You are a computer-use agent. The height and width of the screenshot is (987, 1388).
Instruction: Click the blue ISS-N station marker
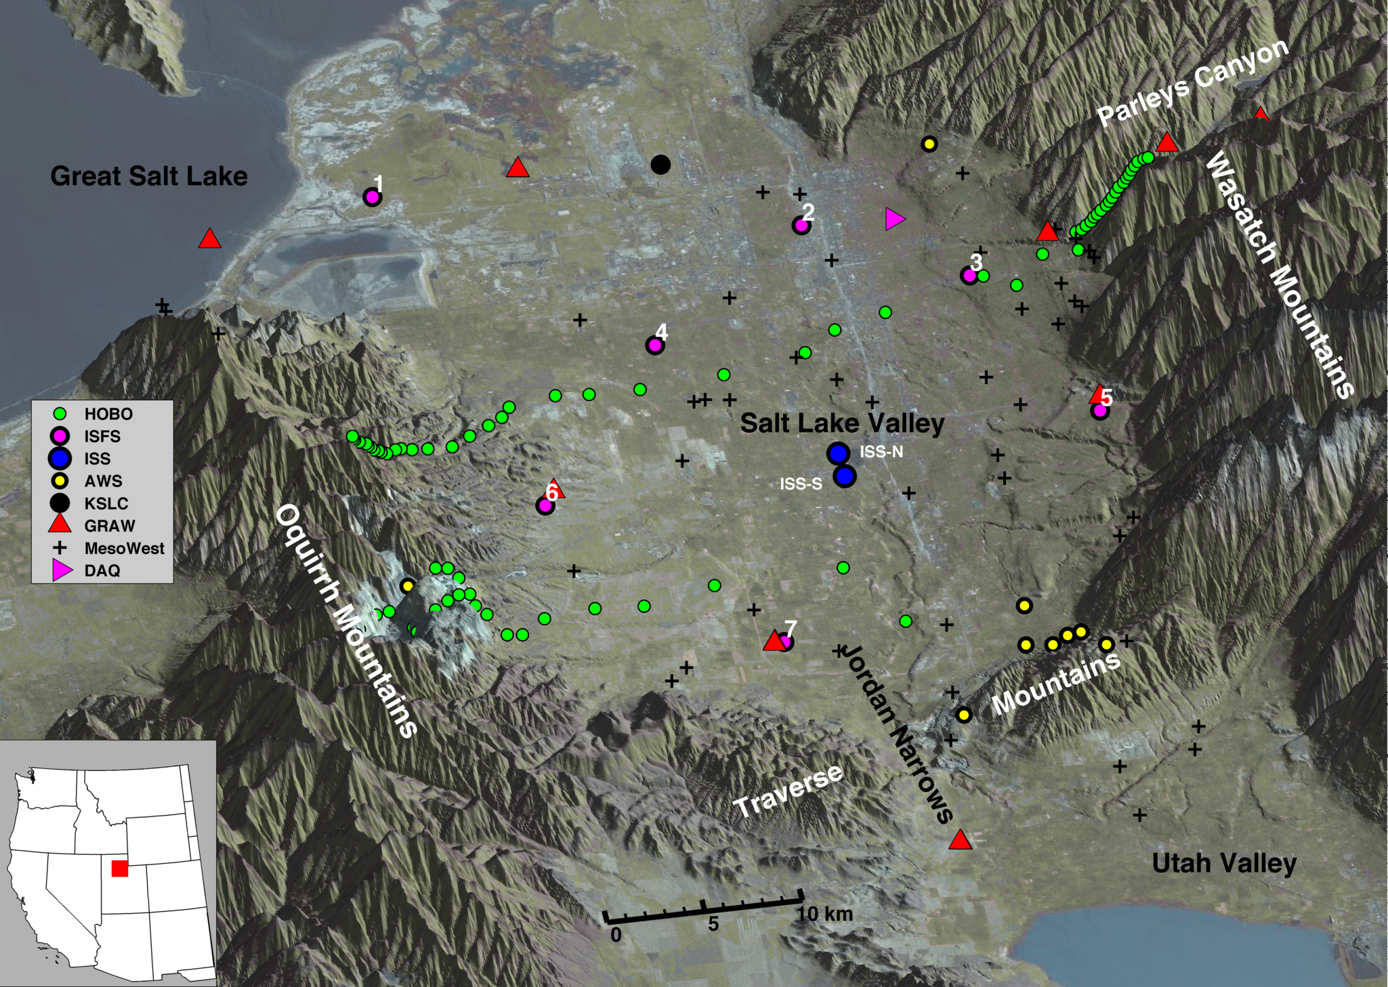pos(838,453)
